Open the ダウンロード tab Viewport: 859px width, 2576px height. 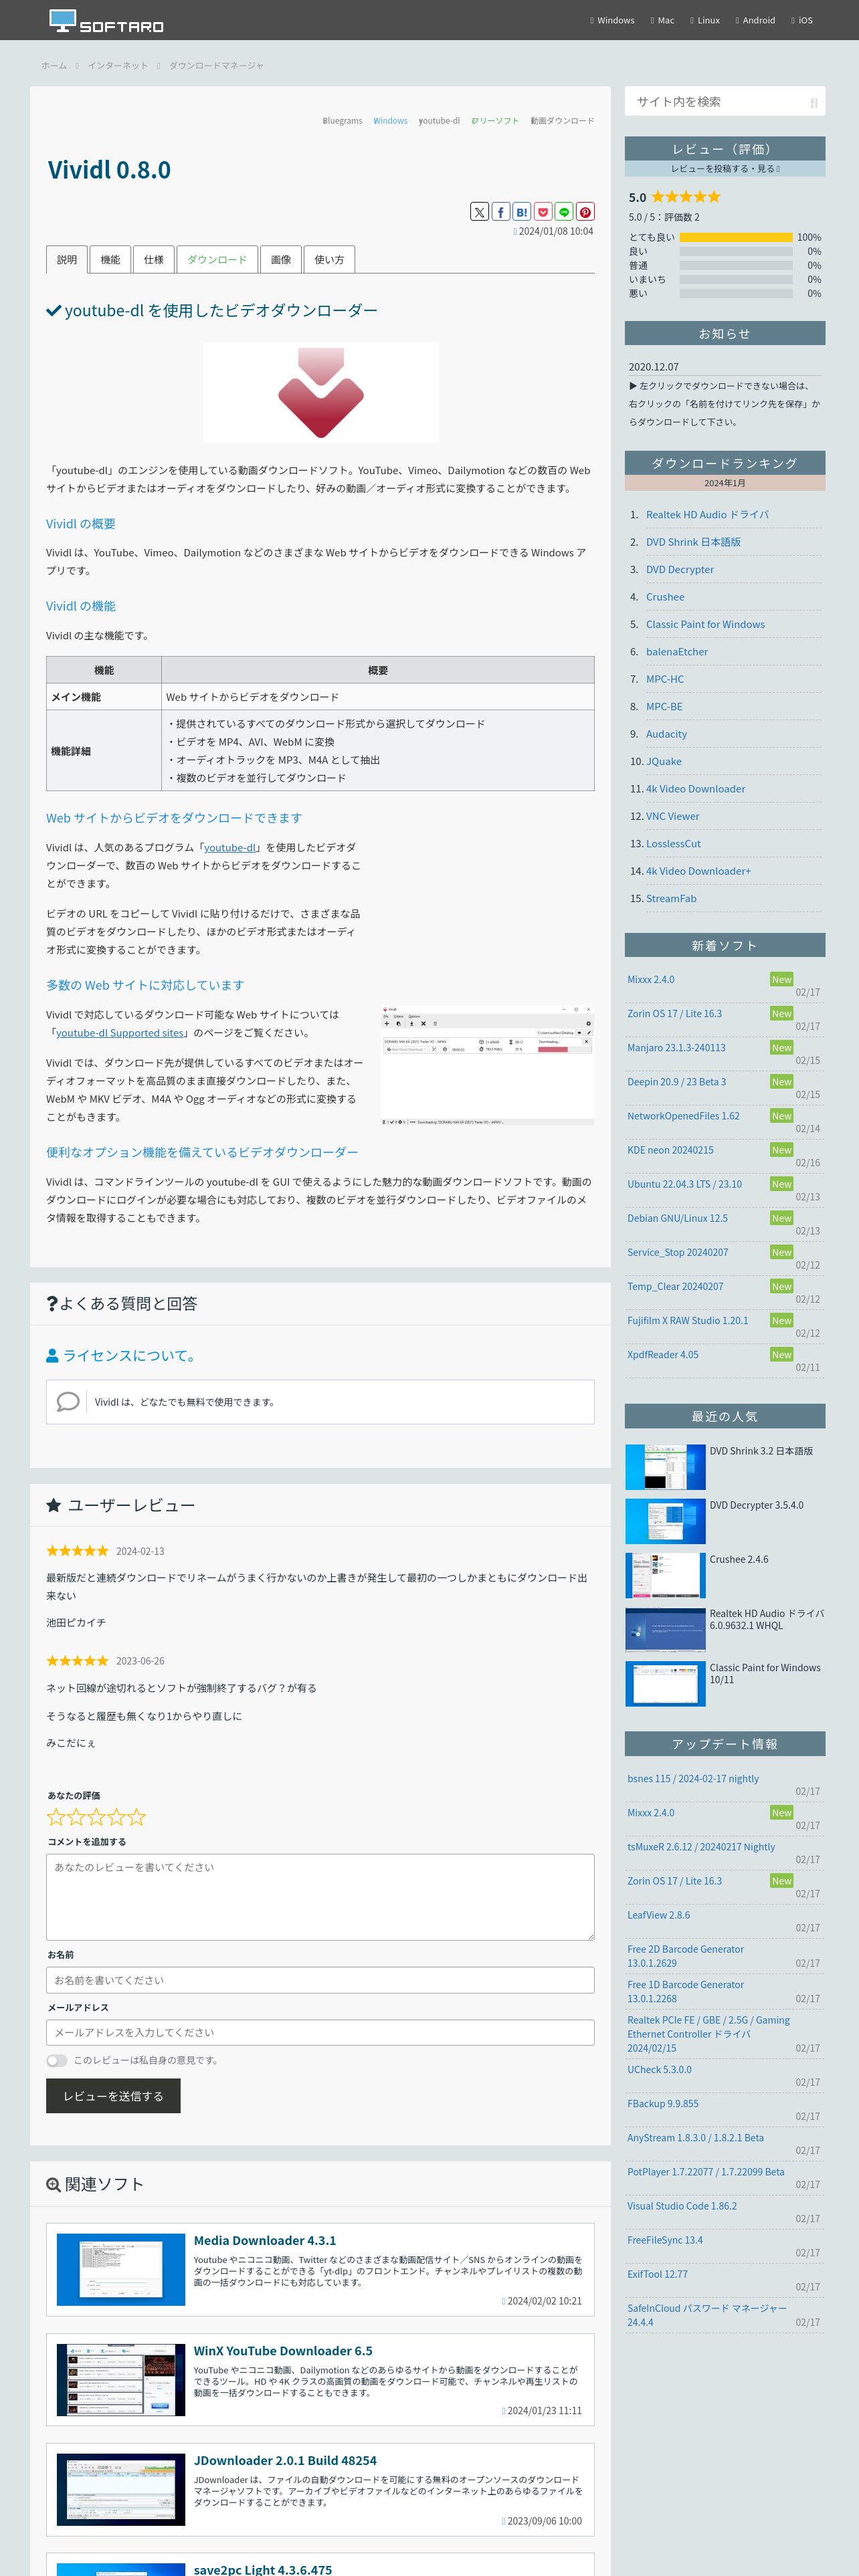tap(217, 260)
